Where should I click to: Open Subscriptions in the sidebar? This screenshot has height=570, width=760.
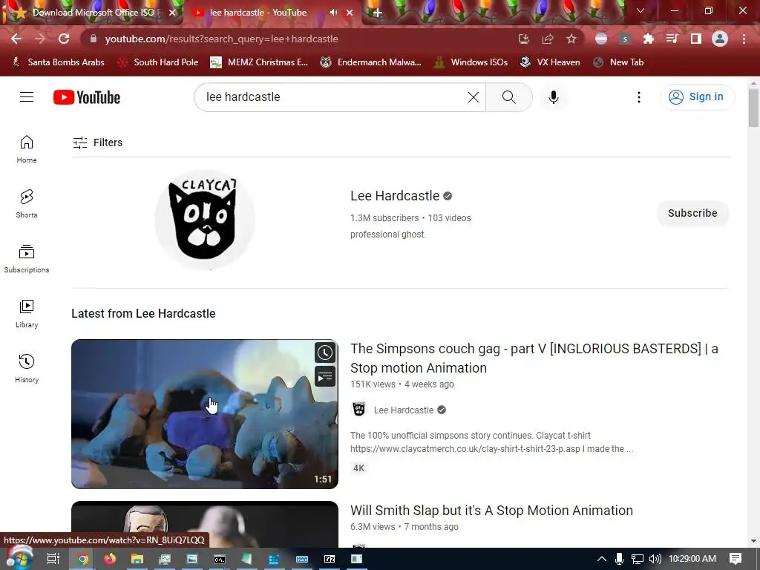(x=27, y=258)
